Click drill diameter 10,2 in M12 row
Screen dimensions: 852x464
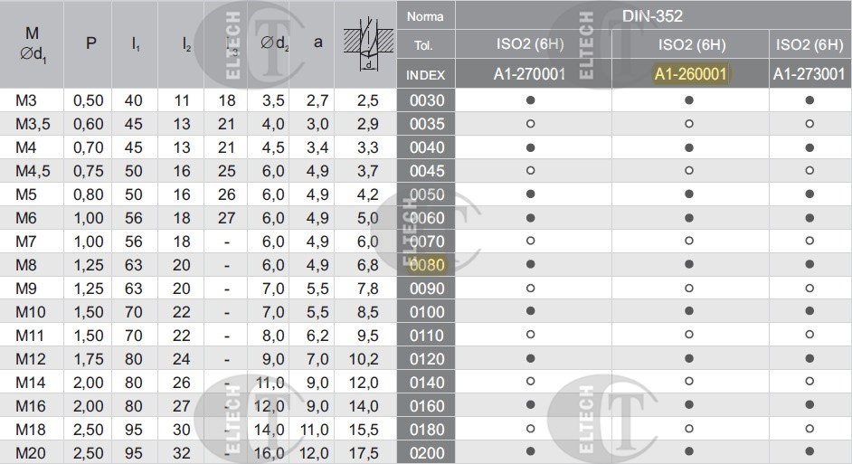364,359
